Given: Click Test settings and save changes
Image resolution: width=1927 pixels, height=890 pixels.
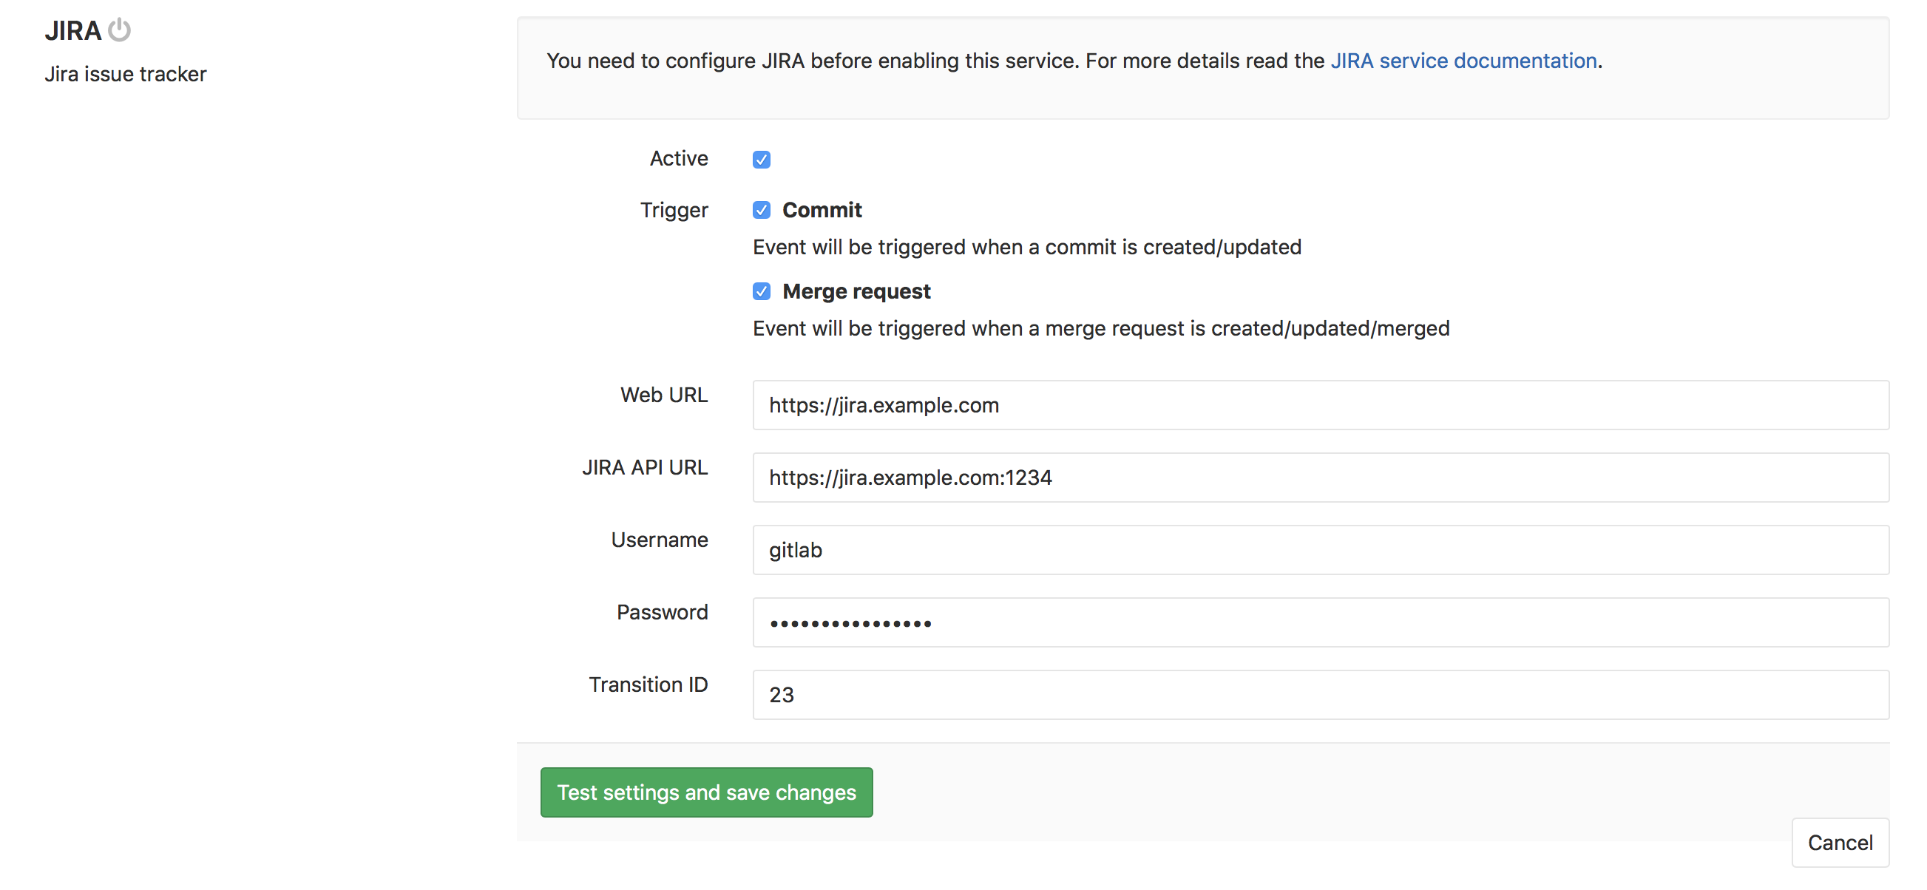Looking at the screenshot, I should coord(706,792).
